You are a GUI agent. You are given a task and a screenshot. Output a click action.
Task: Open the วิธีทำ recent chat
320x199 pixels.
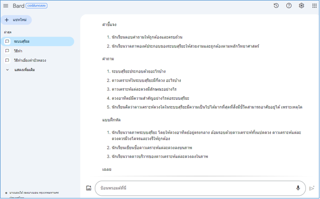tap(38, 51)
